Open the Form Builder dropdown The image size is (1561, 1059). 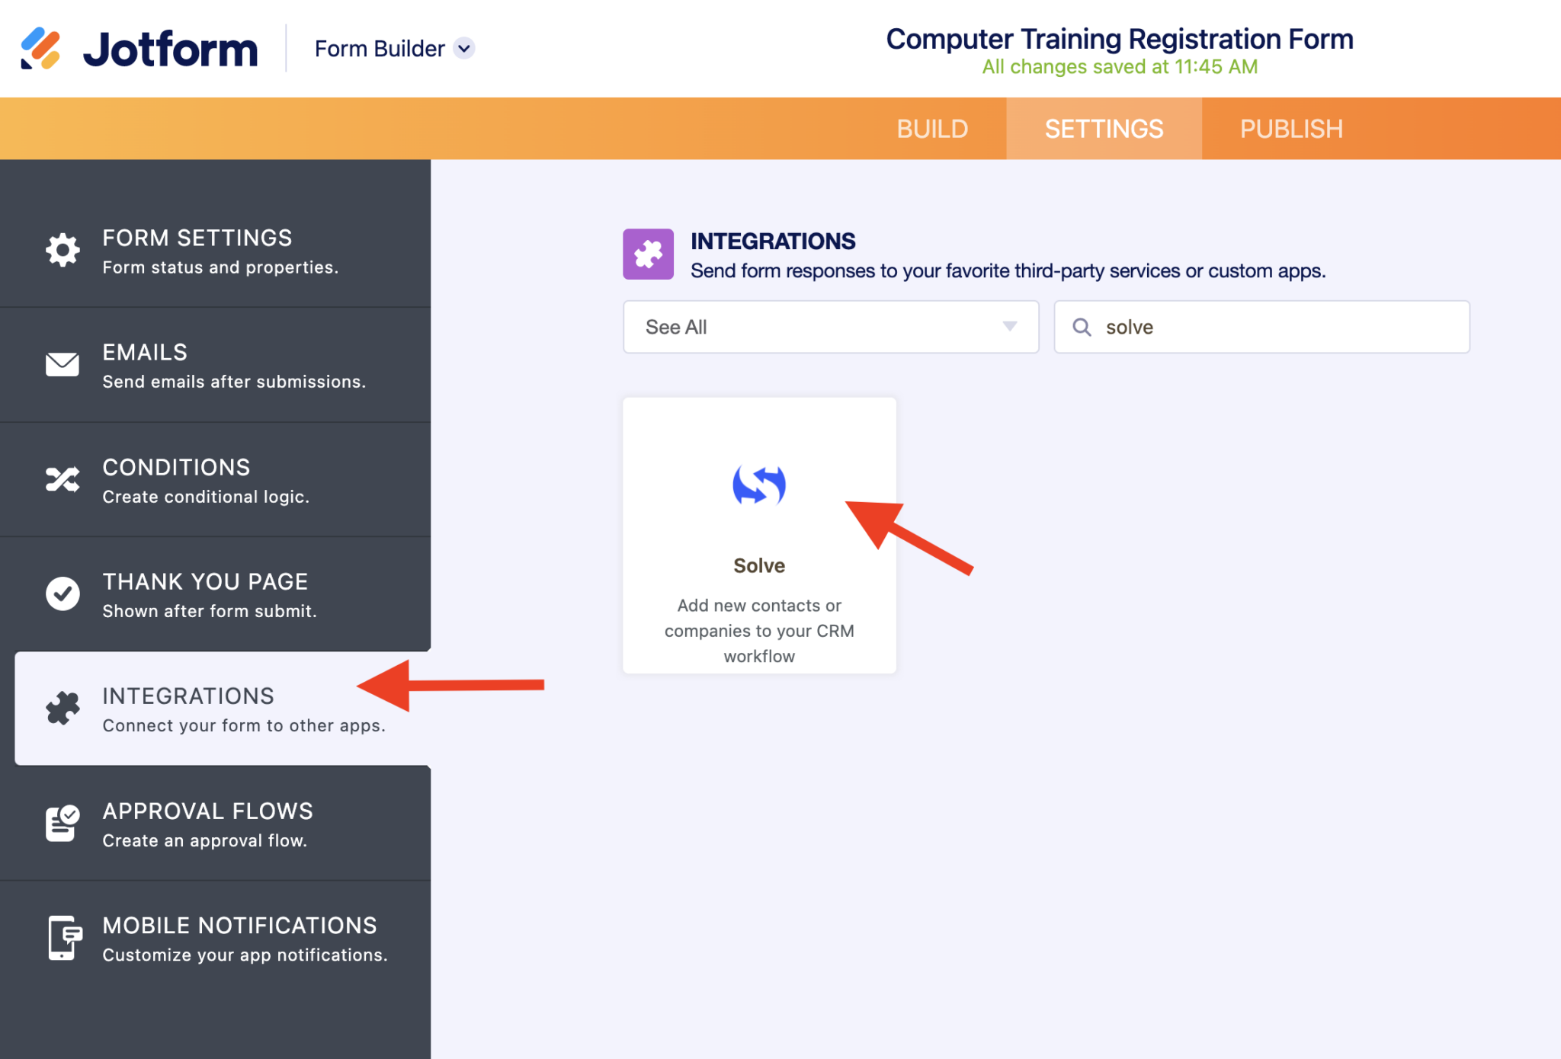tap(395, 48)
